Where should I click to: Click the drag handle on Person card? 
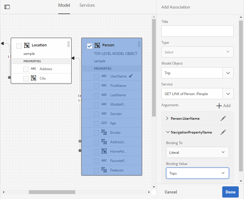click(x=139, y=44)
